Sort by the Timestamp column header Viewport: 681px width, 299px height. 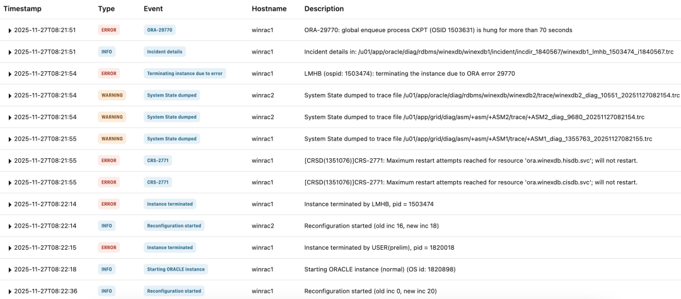coord(21,9)
